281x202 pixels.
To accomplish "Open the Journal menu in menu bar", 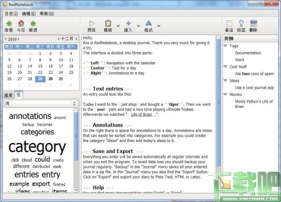I will tap(11, 14).
